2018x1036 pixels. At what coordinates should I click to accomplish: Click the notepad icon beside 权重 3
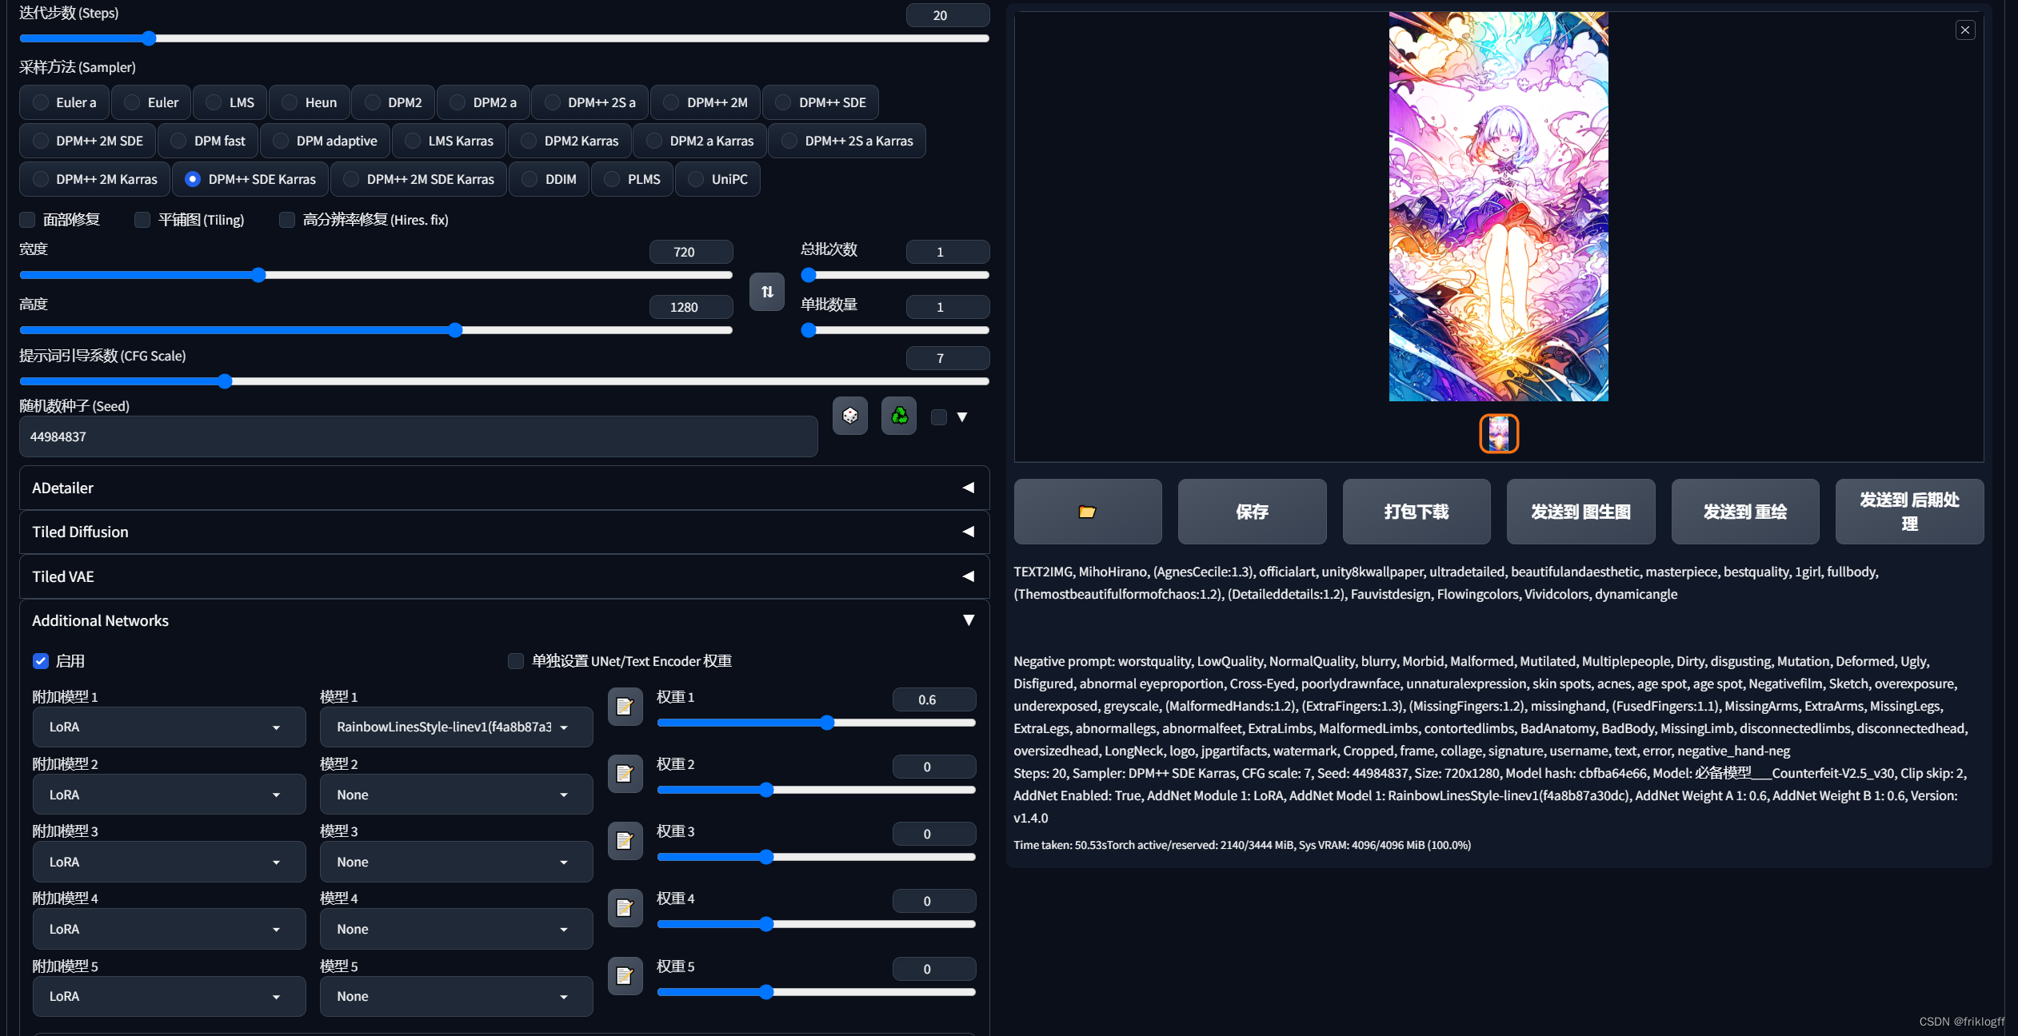(625, 841)
